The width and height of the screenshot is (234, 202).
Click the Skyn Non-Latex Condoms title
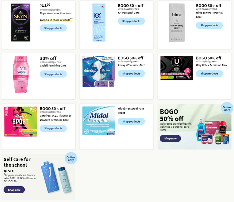point(56,13)
